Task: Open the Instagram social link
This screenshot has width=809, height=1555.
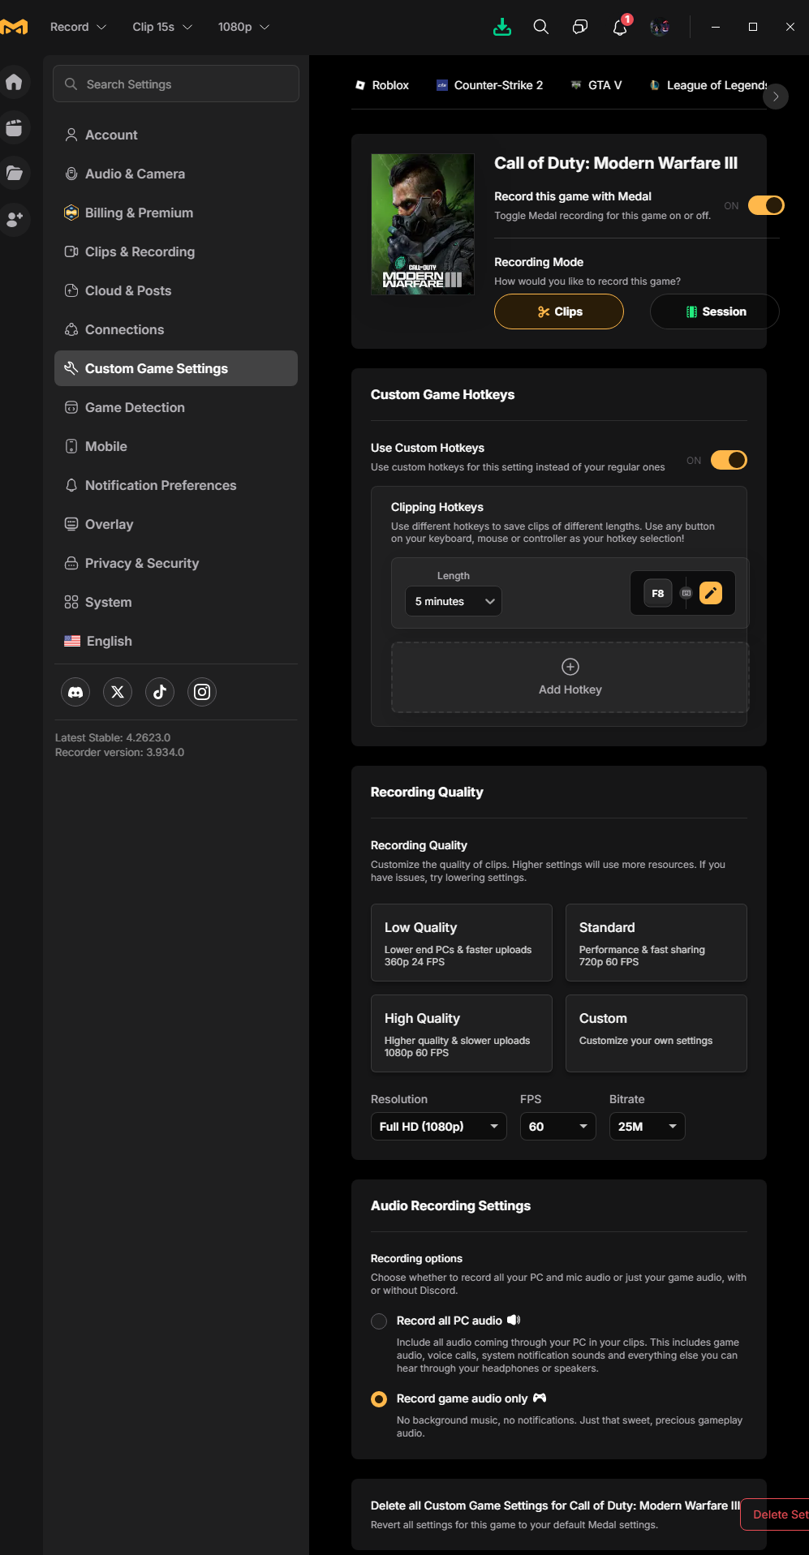Action: [x=202, y=692]
